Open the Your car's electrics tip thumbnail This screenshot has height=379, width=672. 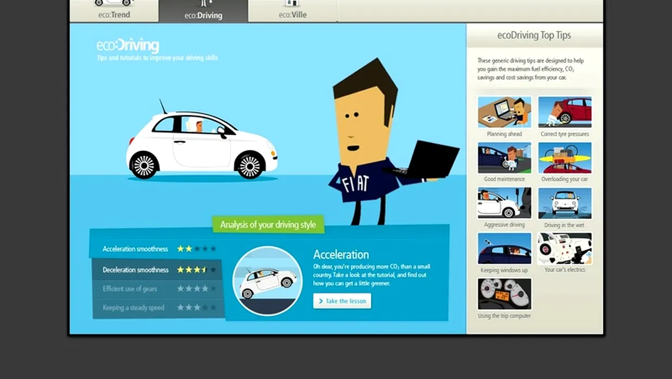(x=565, y=249)
